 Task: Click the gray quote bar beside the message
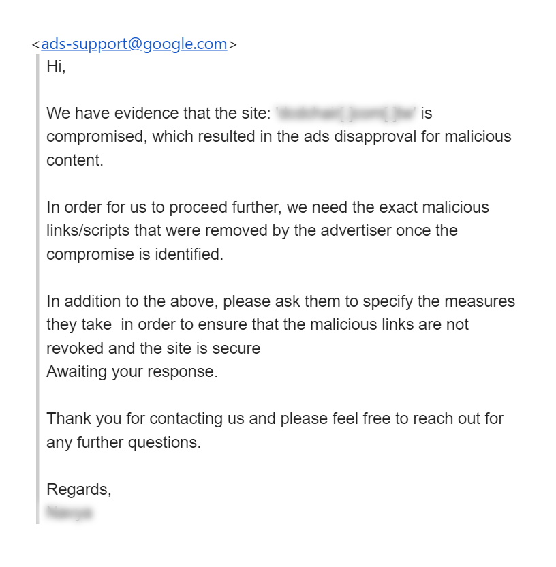tap(37, 288)
